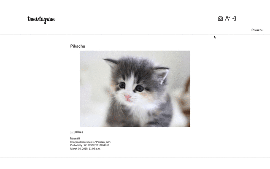Click the Probability label text
Image resolution: width=270 pixels, height=169 pixels.
point(76,145)
